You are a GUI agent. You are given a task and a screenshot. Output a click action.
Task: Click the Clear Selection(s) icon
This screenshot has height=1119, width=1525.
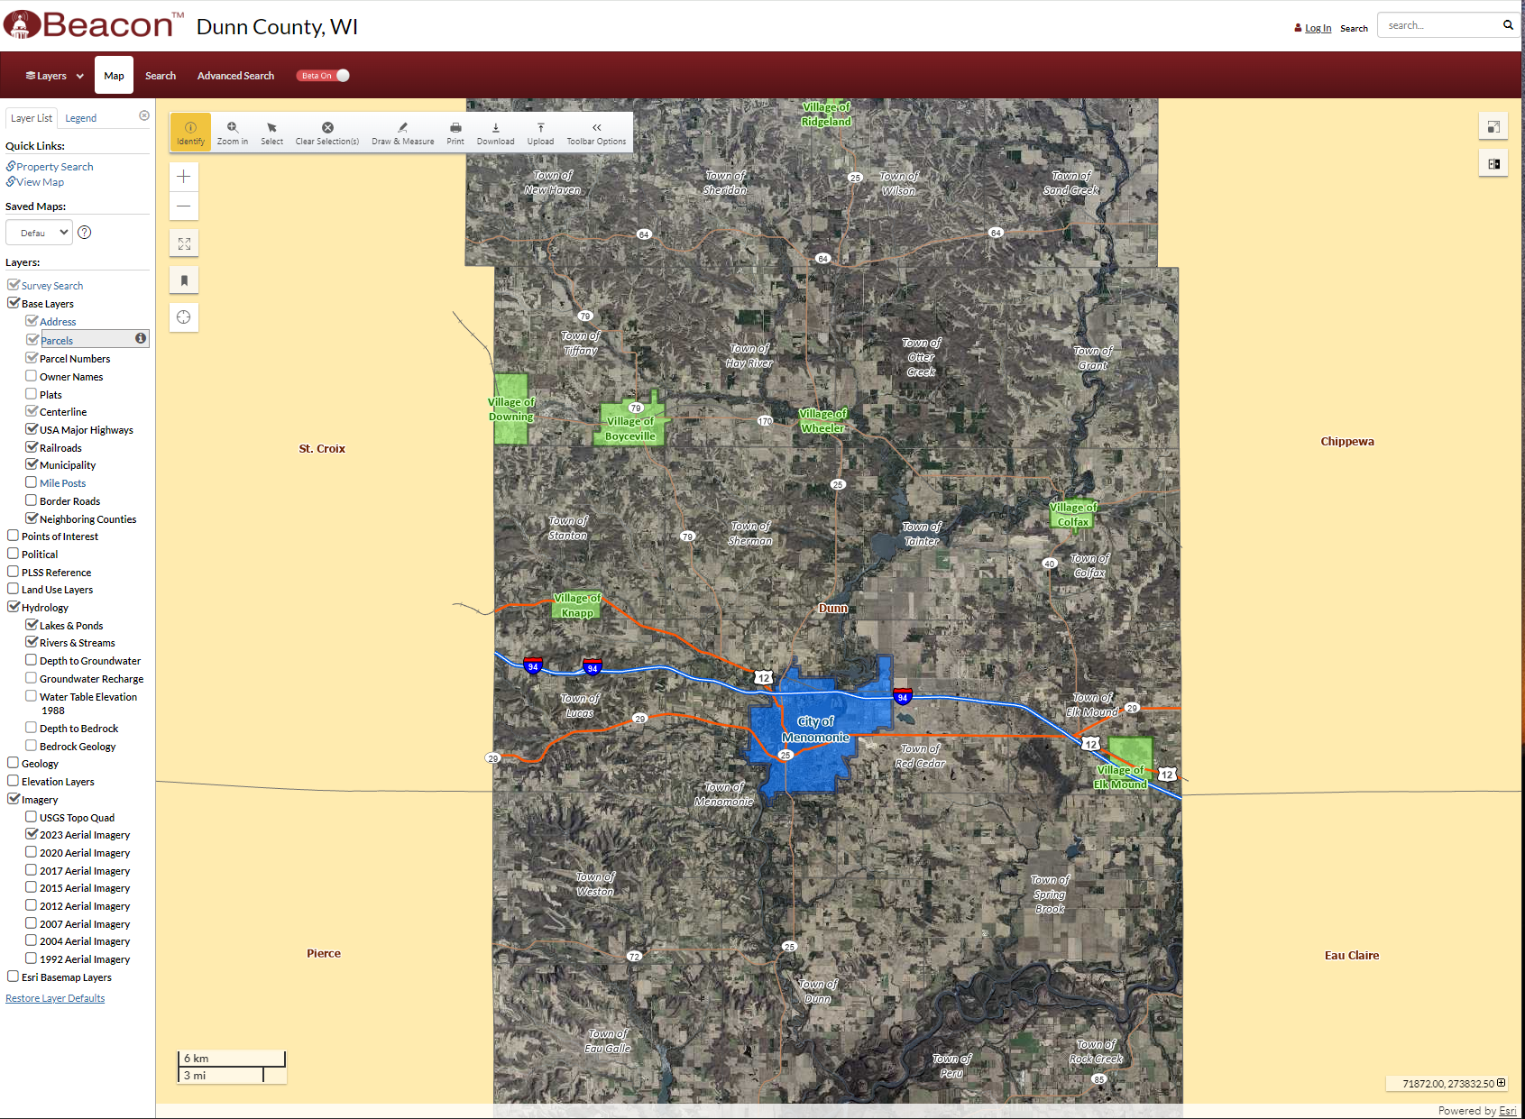click(x=326, y=133)
